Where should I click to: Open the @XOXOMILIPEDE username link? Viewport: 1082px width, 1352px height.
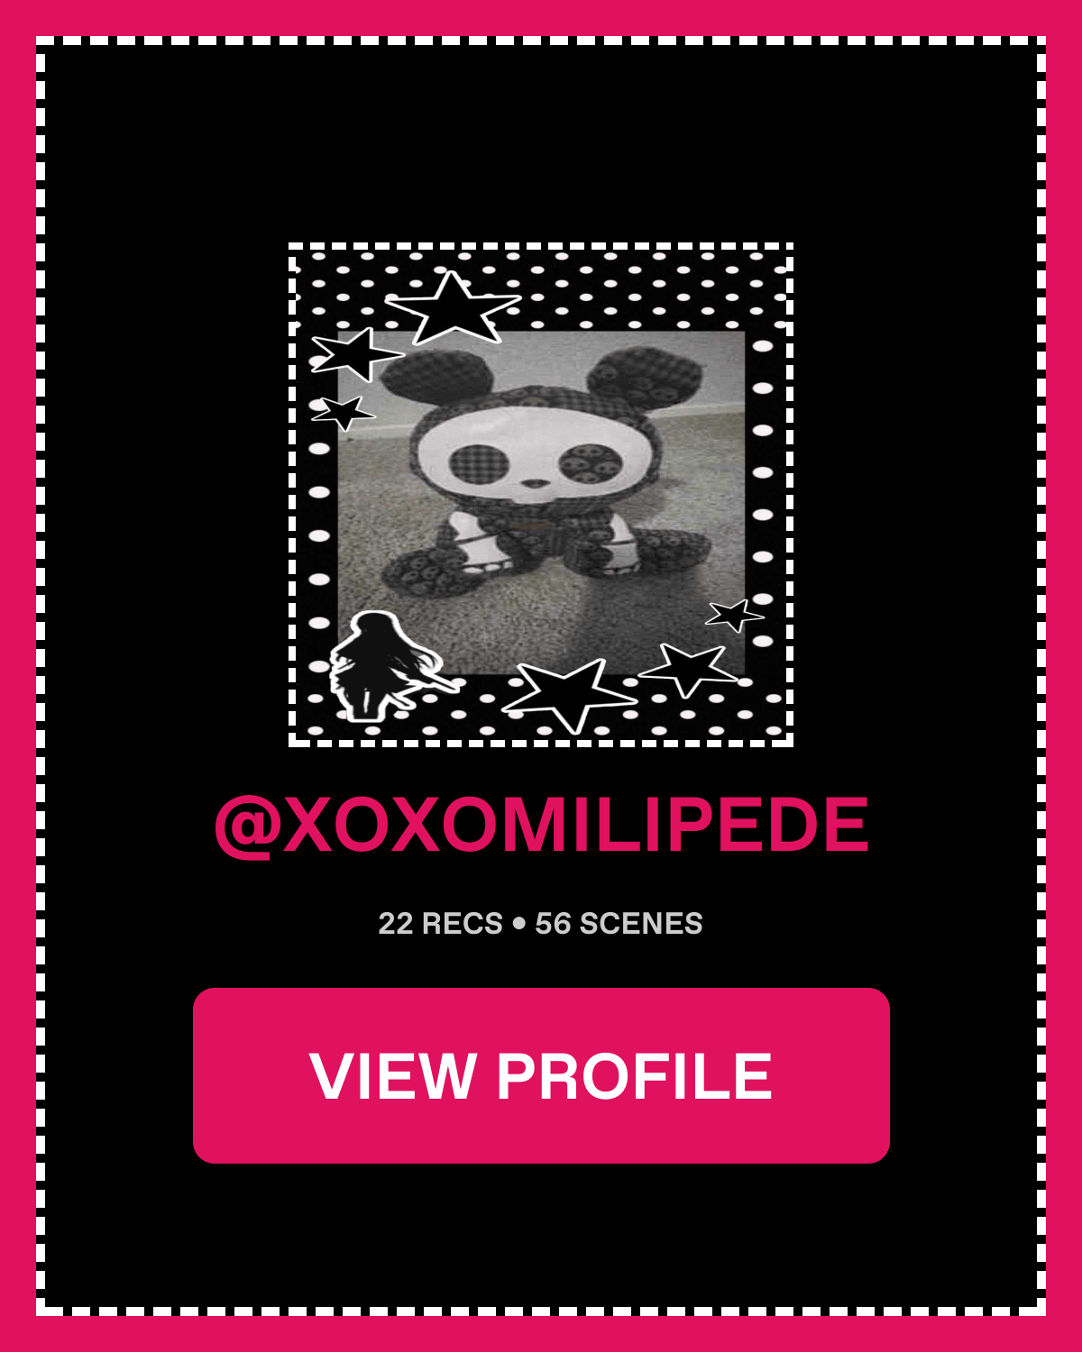point(541,825)
